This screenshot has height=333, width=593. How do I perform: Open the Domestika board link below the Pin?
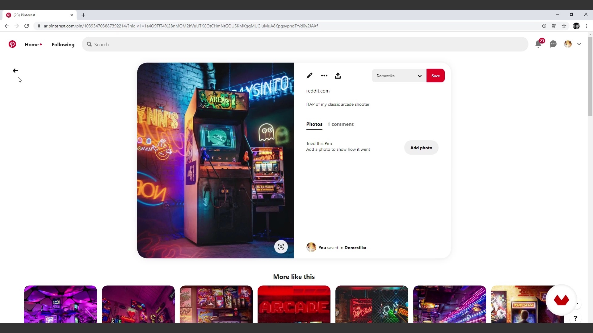pos(355,248)
